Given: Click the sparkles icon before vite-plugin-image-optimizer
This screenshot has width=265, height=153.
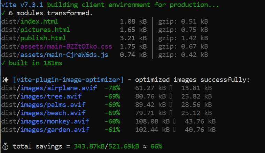Looking at the screenshot, I should click(5, 80).
